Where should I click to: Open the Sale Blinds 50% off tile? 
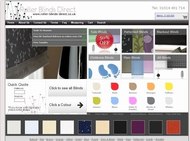pyautogui.click(x=104, y=41)
